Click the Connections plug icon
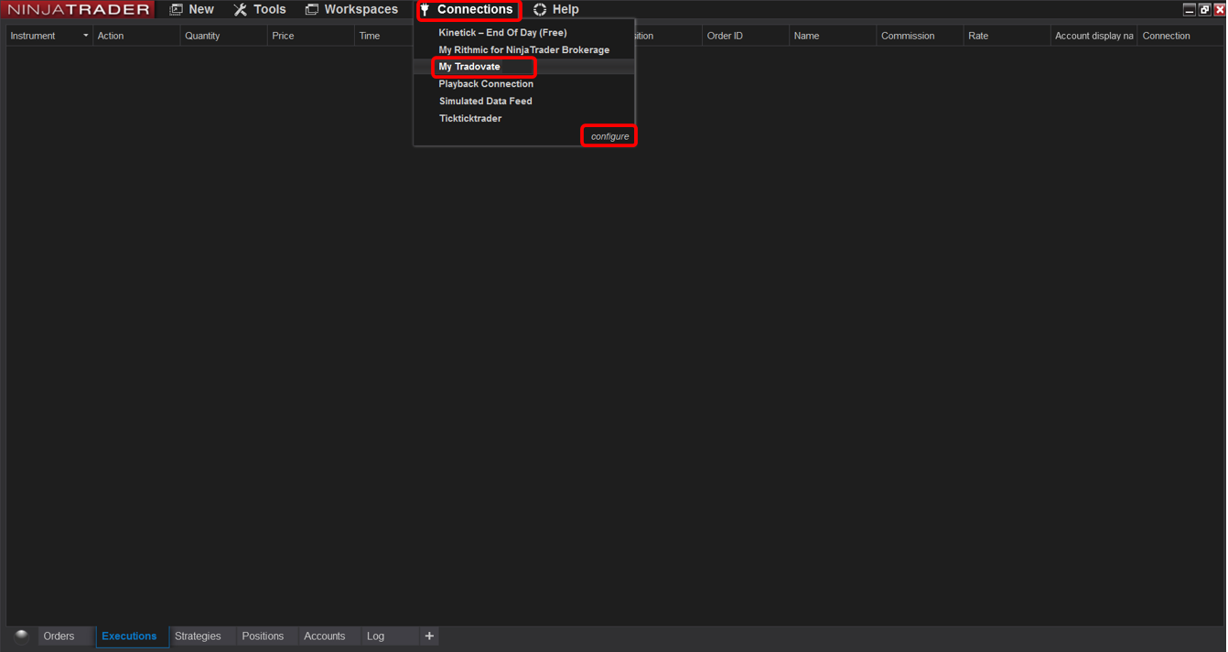Screen dimensions: 1228x652 [425, 9]
